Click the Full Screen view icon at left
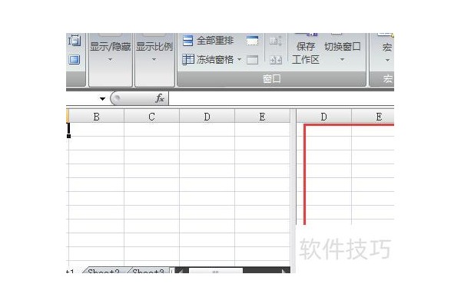 click(75, 60)
